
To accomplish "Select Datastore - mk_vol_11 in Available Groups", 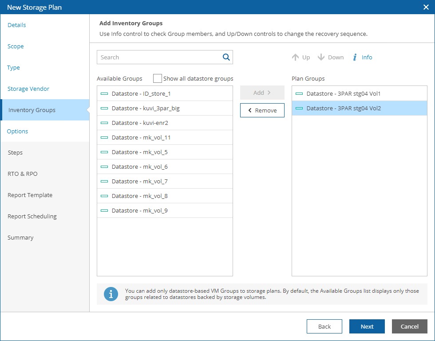I will (x=141, y=138).
